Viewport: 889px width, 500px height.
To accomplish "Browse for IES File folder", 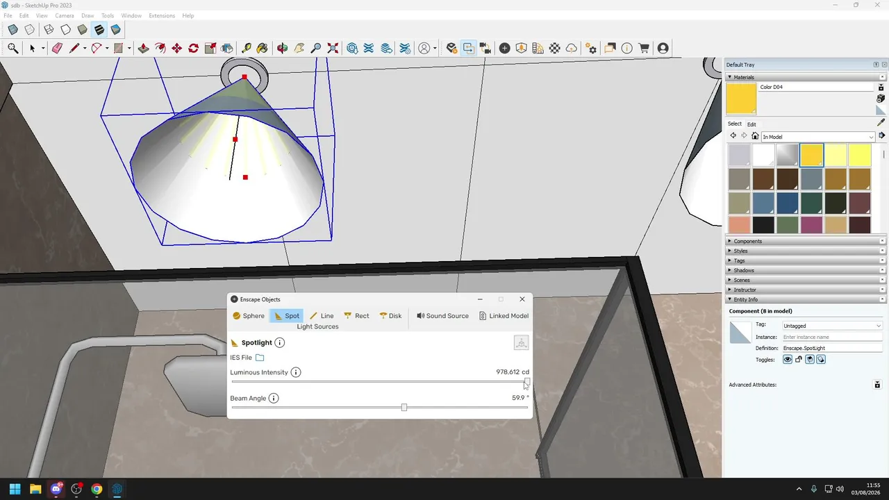I will [x=260, y=358].
